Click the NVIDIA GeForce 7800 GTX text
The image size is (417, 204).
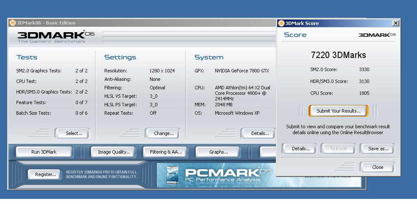point(242,71)
